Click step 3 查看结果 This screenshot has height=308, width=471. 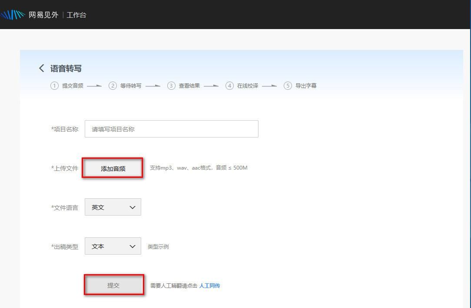coord(183,86)
